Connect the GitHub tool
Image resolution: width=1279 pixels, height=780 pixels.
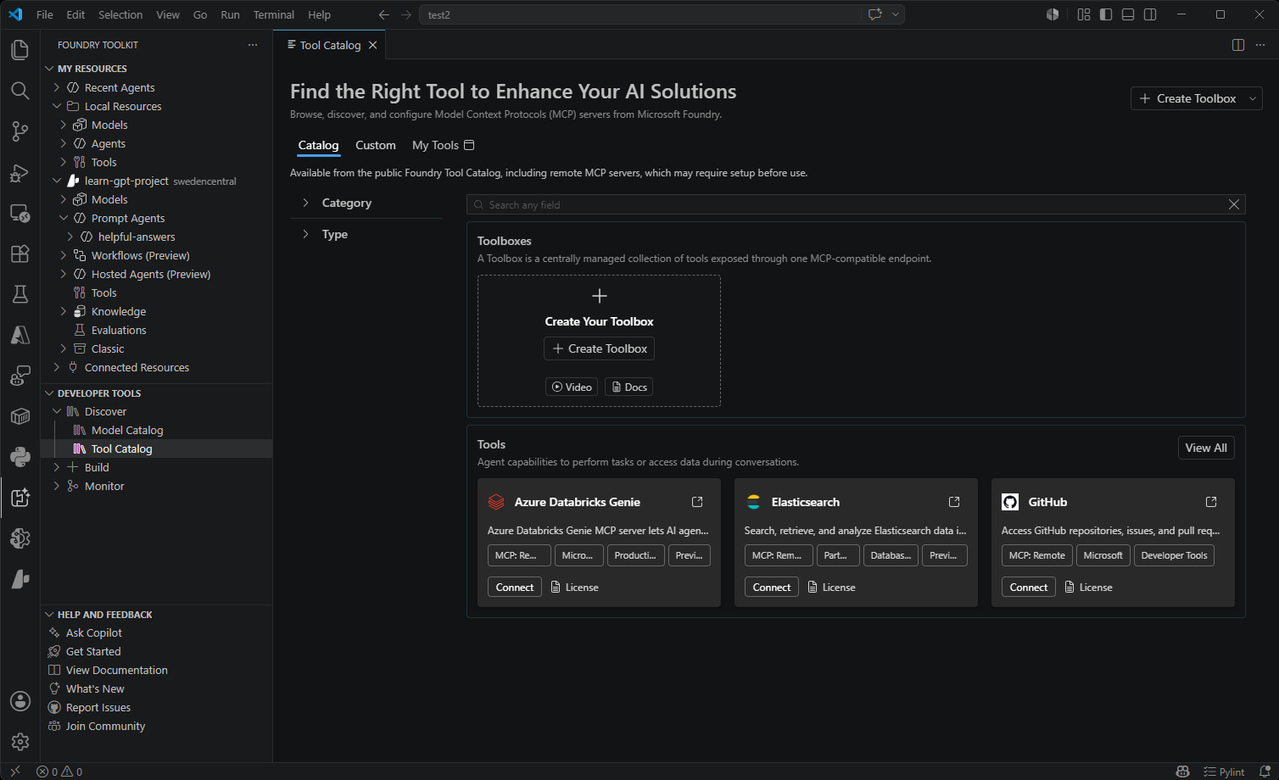tap(1029, 587)
